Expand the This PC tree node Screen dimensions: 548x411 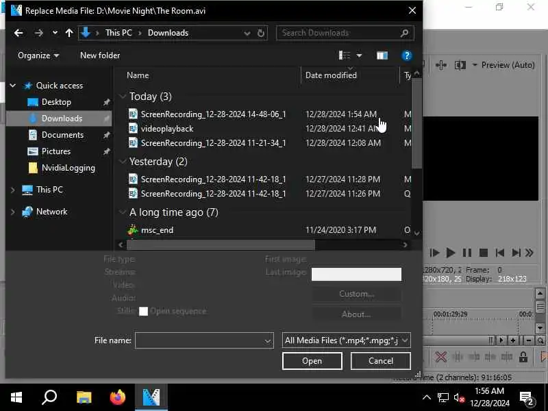(13, 190)
